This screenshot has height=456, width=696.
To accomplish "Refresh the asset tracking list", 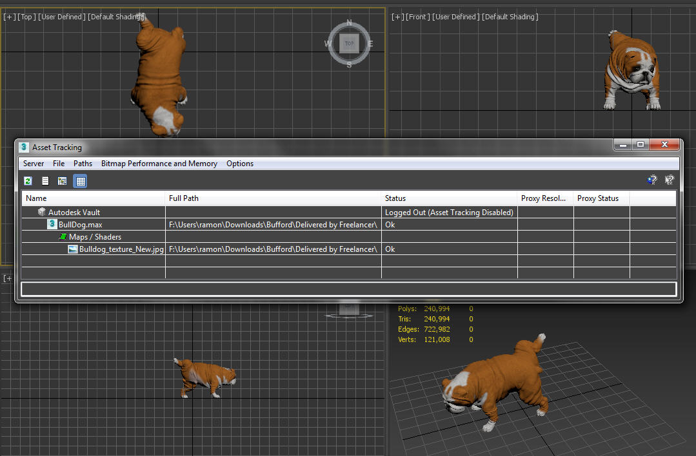I will point(28,180).
